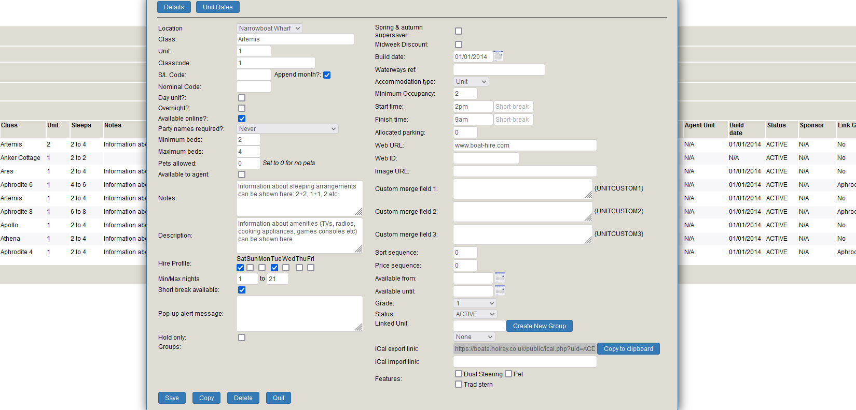Click into the Web URL field
The width and height of the screenshot is (856, 410).
point(524,145)
